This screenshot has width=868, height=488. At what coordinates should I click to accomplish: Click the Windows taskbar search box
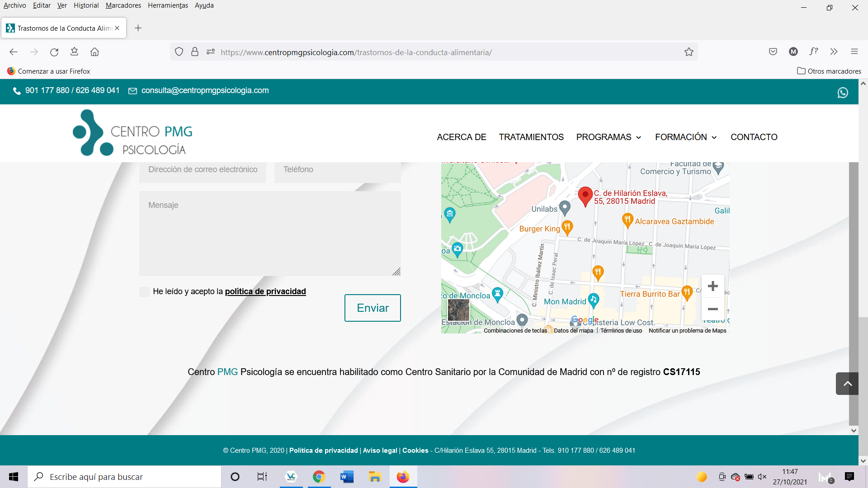(x=124, y=477)
